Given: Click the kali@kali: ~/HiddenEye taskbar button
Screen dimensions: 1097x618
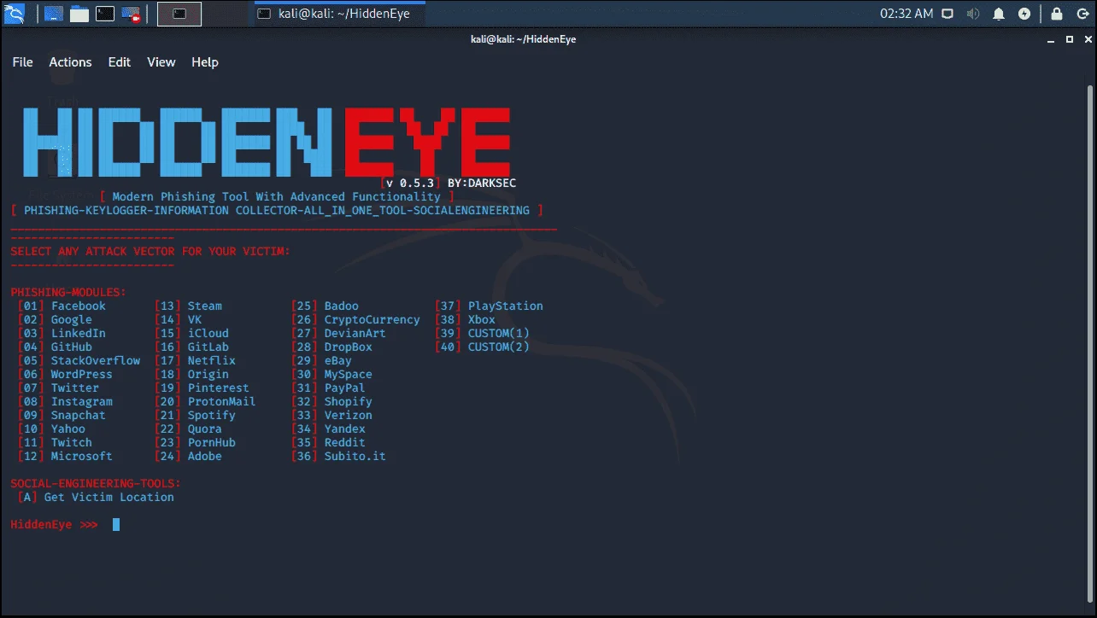Looking at the screenshot, I should point(340,14).
